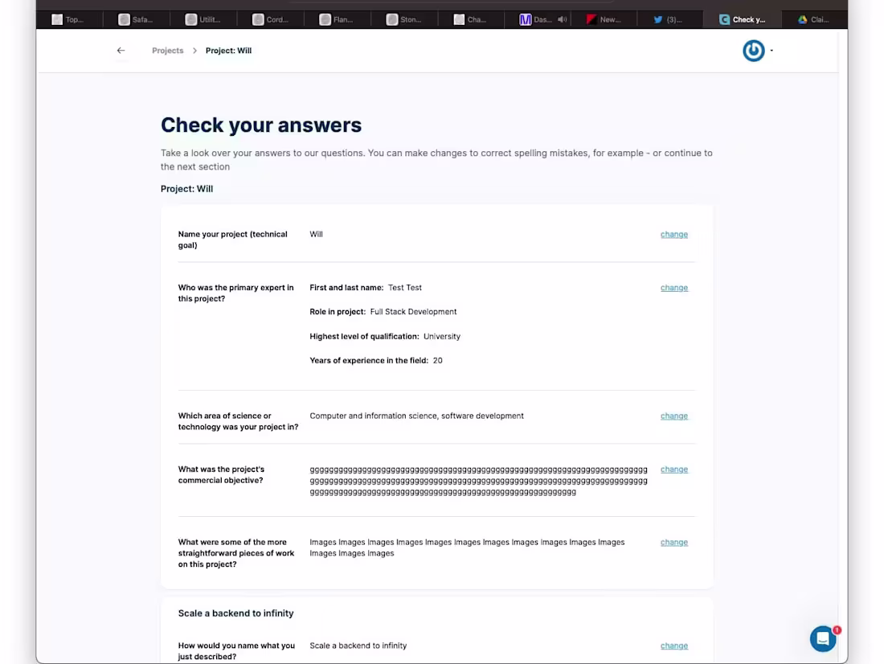Change the 'Scale a backend to infinity' name
Image resolution: width=884 pixels, height=664 pixels.
pos(673,646)
